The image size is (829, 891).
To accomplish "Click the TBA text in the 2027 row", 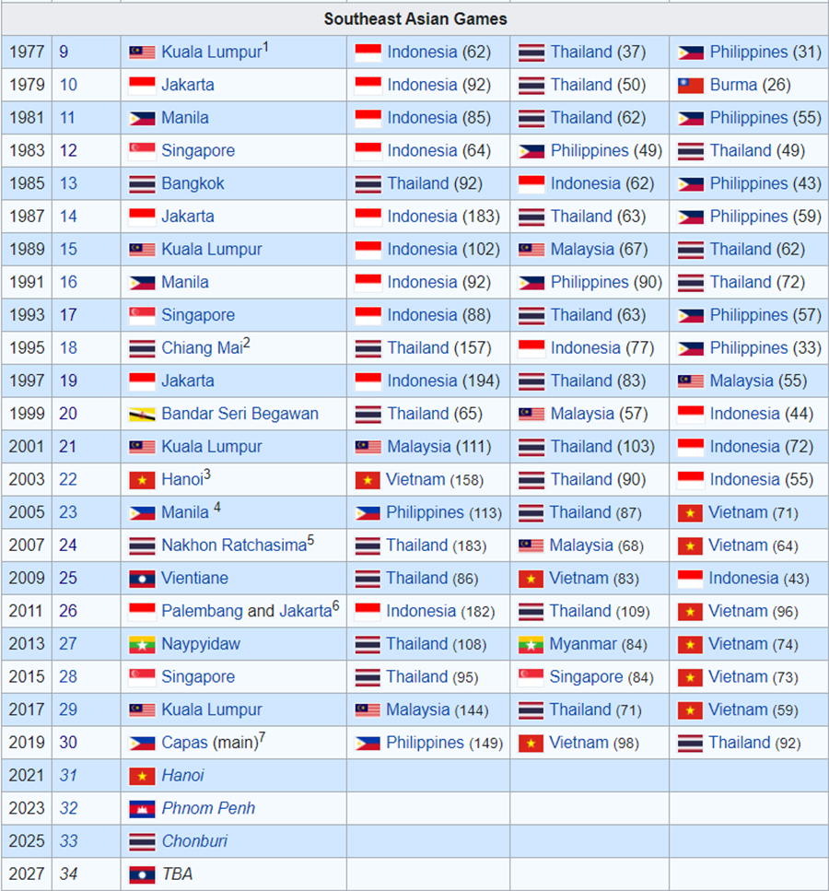I will (x=177, y=873).
